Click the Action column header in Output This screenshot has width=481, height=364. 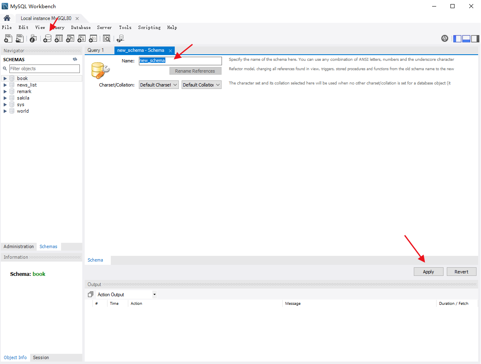click(x=136, y=304)
